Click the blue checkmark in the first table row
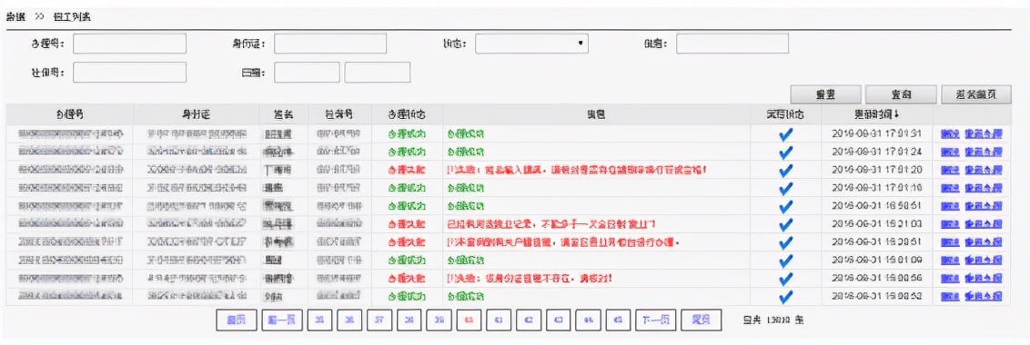Screen dimensions: 1030x345 785,133
